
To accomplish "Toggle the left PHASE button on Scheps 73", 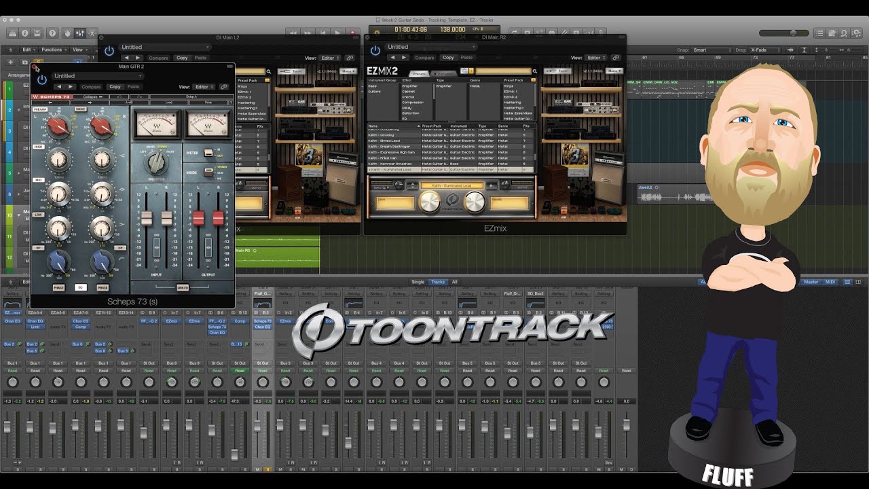I will coord(60,287).
